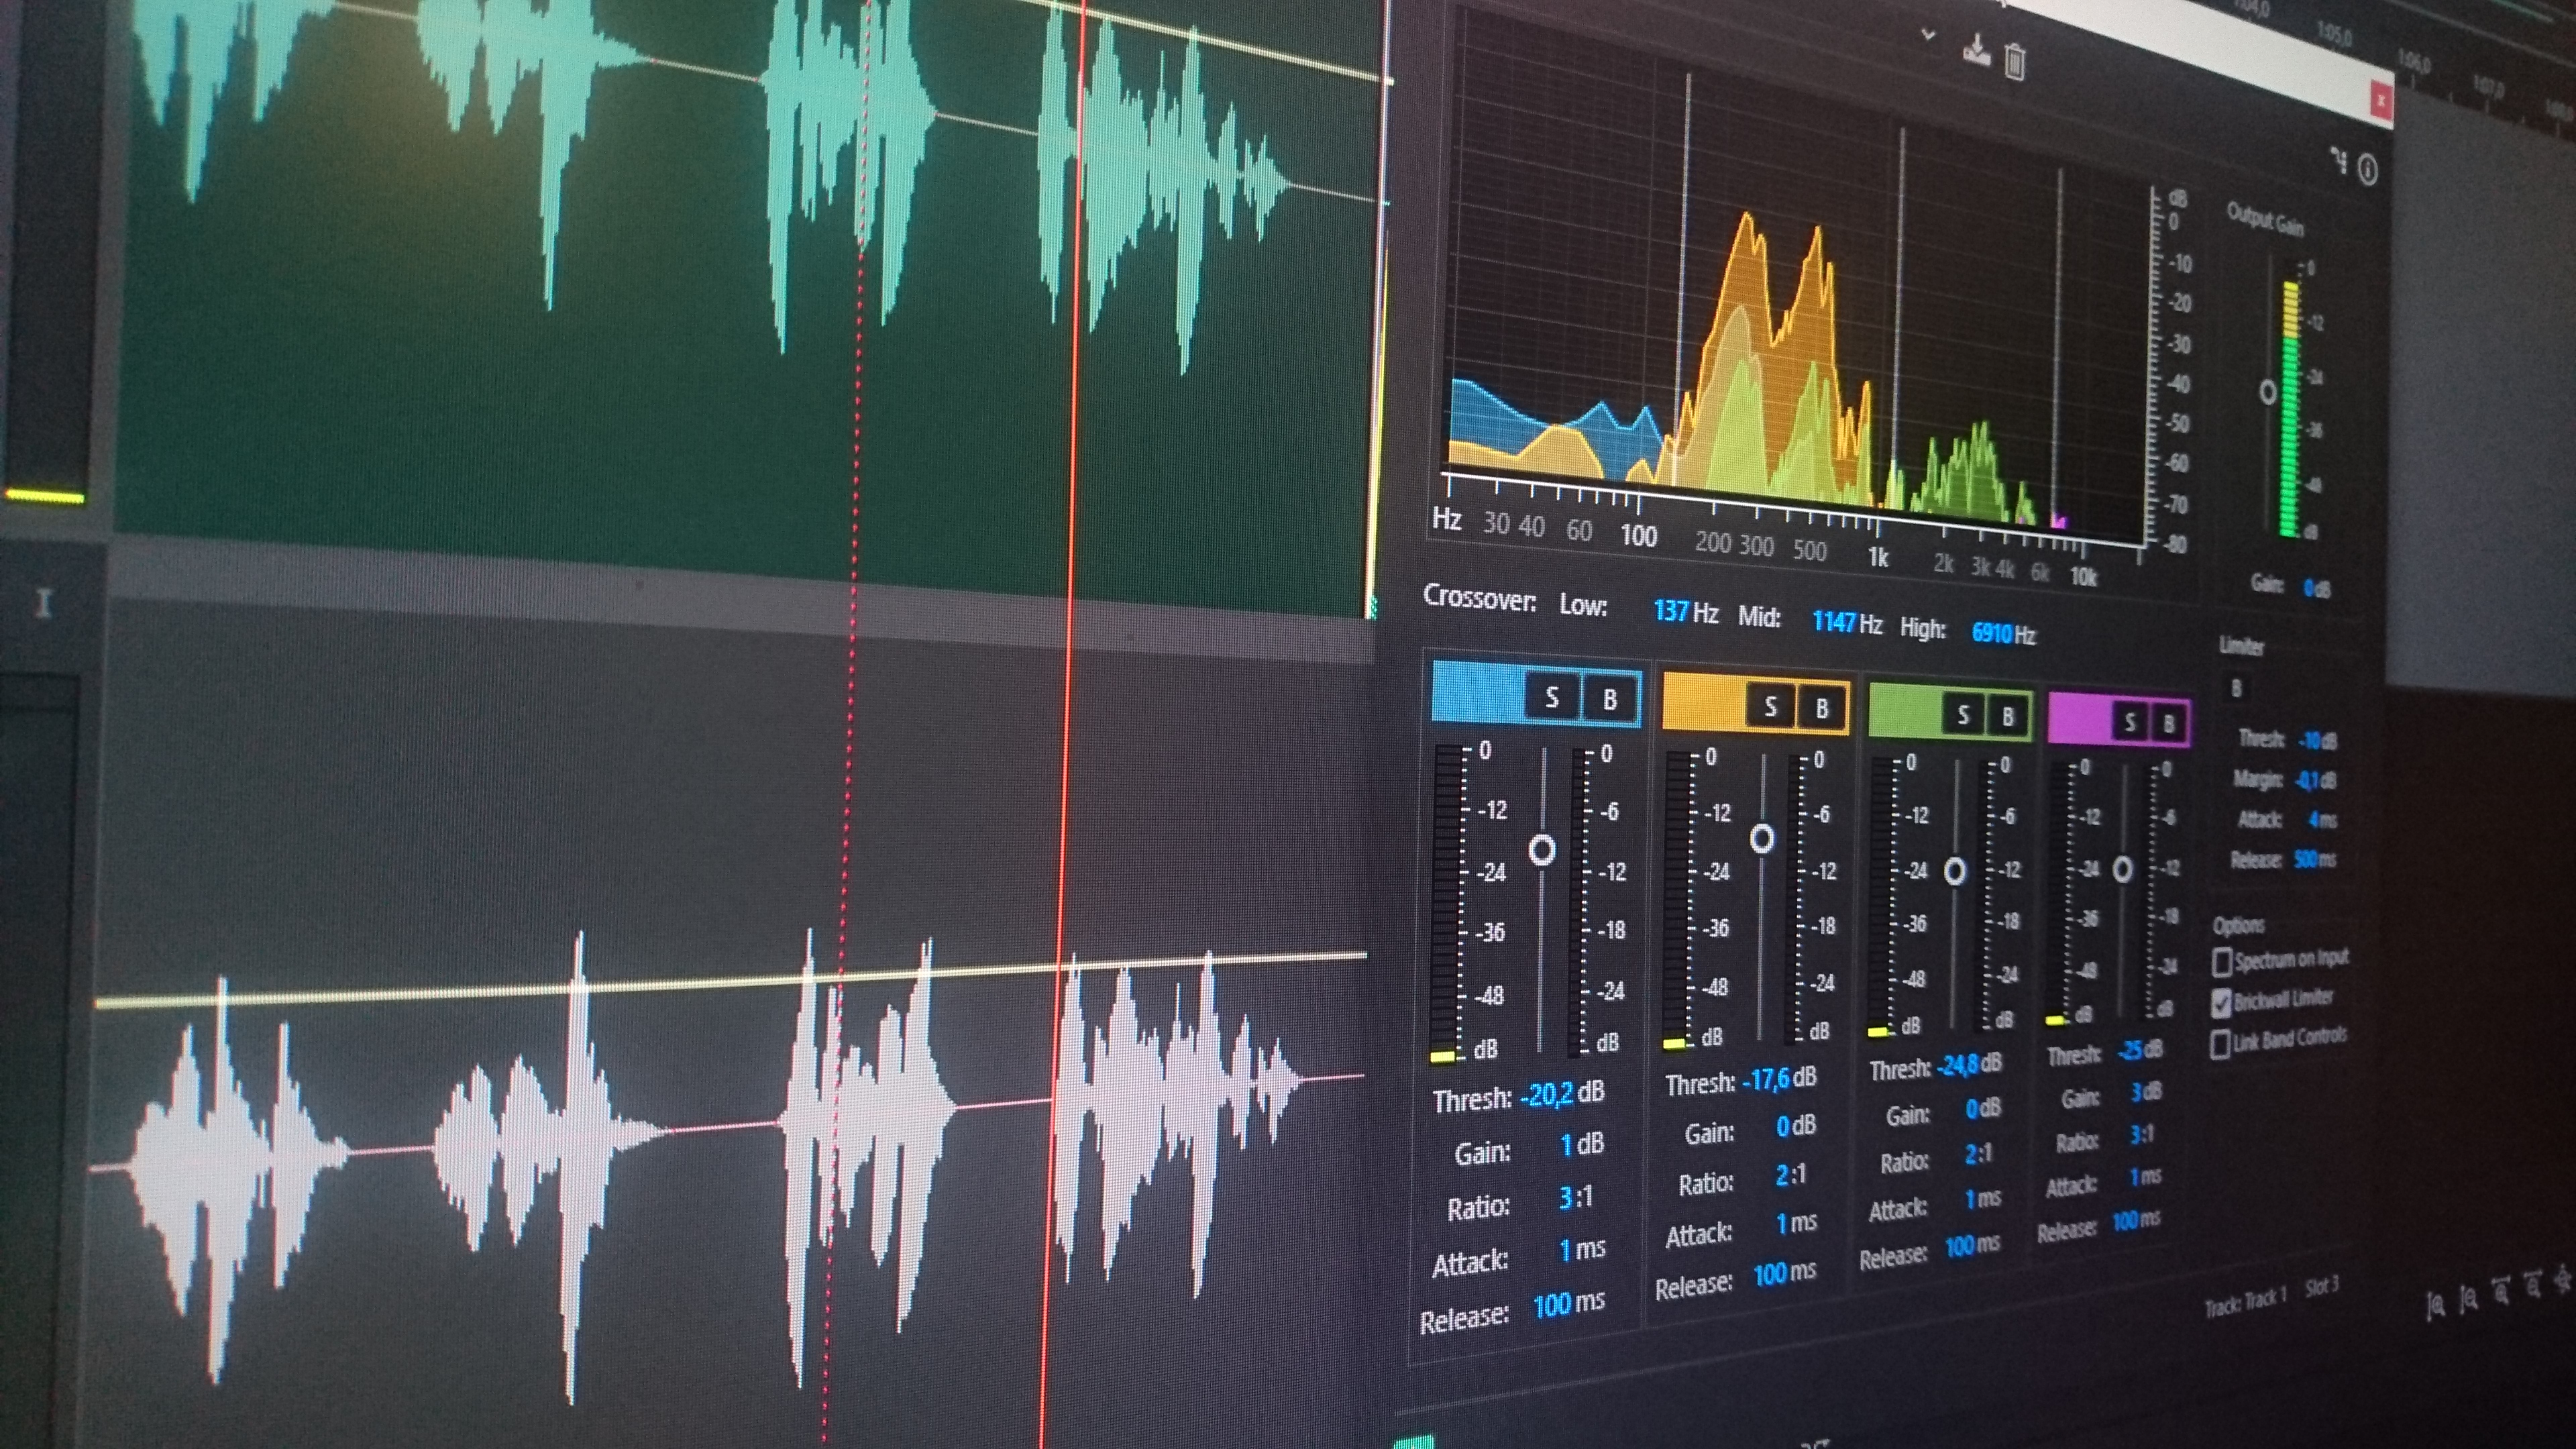The image size is (2576, 1449).
Task: Solo the purple high band
Action: click(2130, 721)
